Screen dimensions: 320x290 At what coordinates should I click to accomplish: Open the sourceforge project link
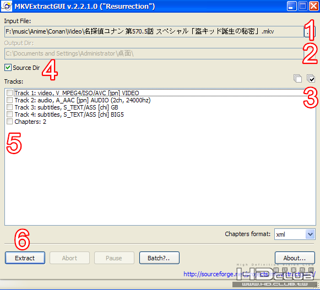point(249,274)
